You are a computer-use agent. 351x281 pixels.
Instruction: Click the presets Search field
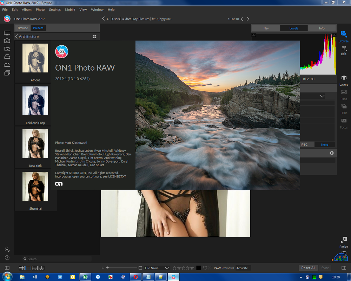tap(57, 259)
